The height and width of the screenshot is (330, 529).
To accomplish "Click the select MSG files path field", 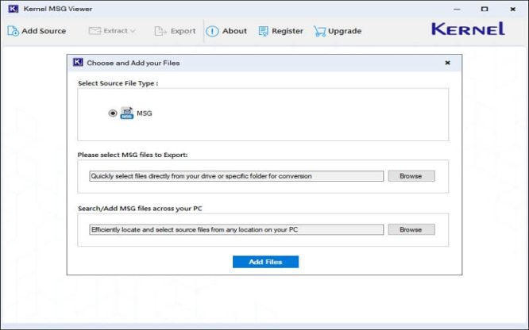I will [236, 176].
